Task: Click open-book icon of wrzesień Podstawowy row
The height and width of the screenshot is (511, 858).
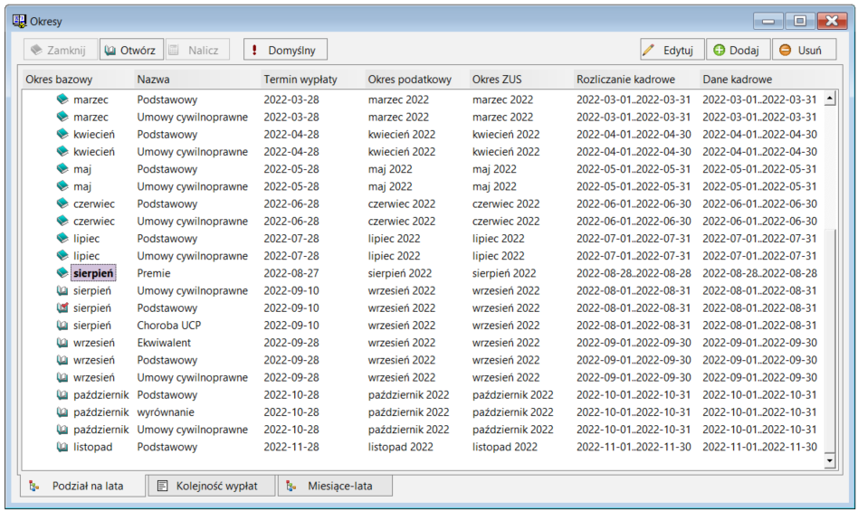Action: pos(63,360)
